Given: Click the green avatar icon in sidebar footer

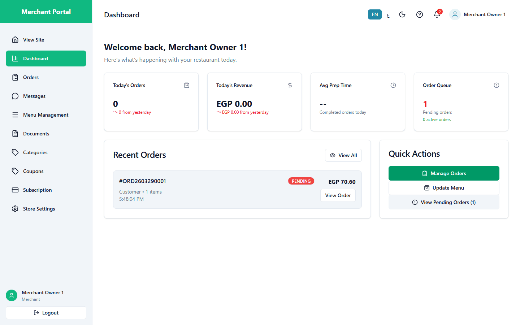Looking at the screenshot, I should 12,295.
